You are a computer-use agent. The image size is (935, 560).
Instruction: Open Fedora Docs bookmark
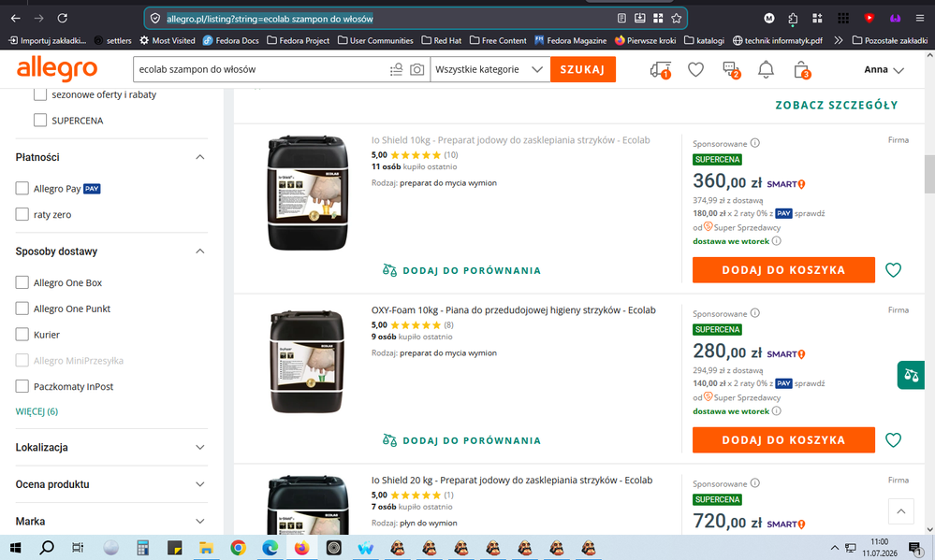click(x=231, y=40)
